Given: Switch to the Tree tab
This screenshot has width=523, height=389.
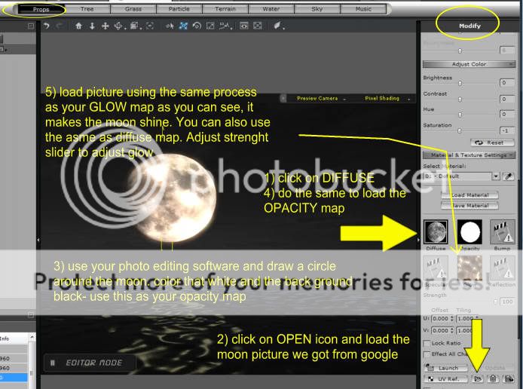Looking at the screenshot, I should coord(87,9).
